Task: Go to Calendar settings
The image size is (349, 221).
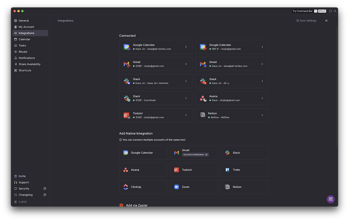Action: (x=30, y=39)
